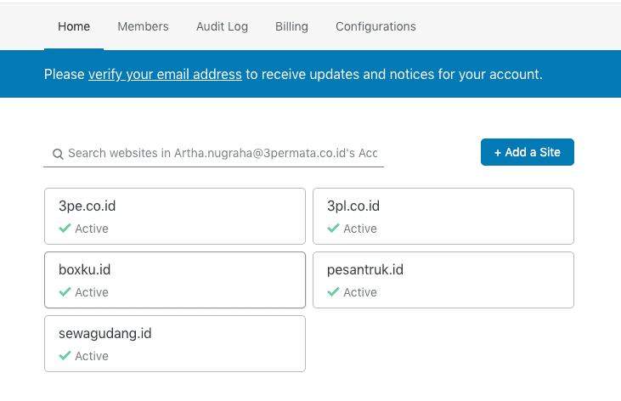Click the Active status text under pesantruk.id
621x401 pixels.
click(360, 292)
